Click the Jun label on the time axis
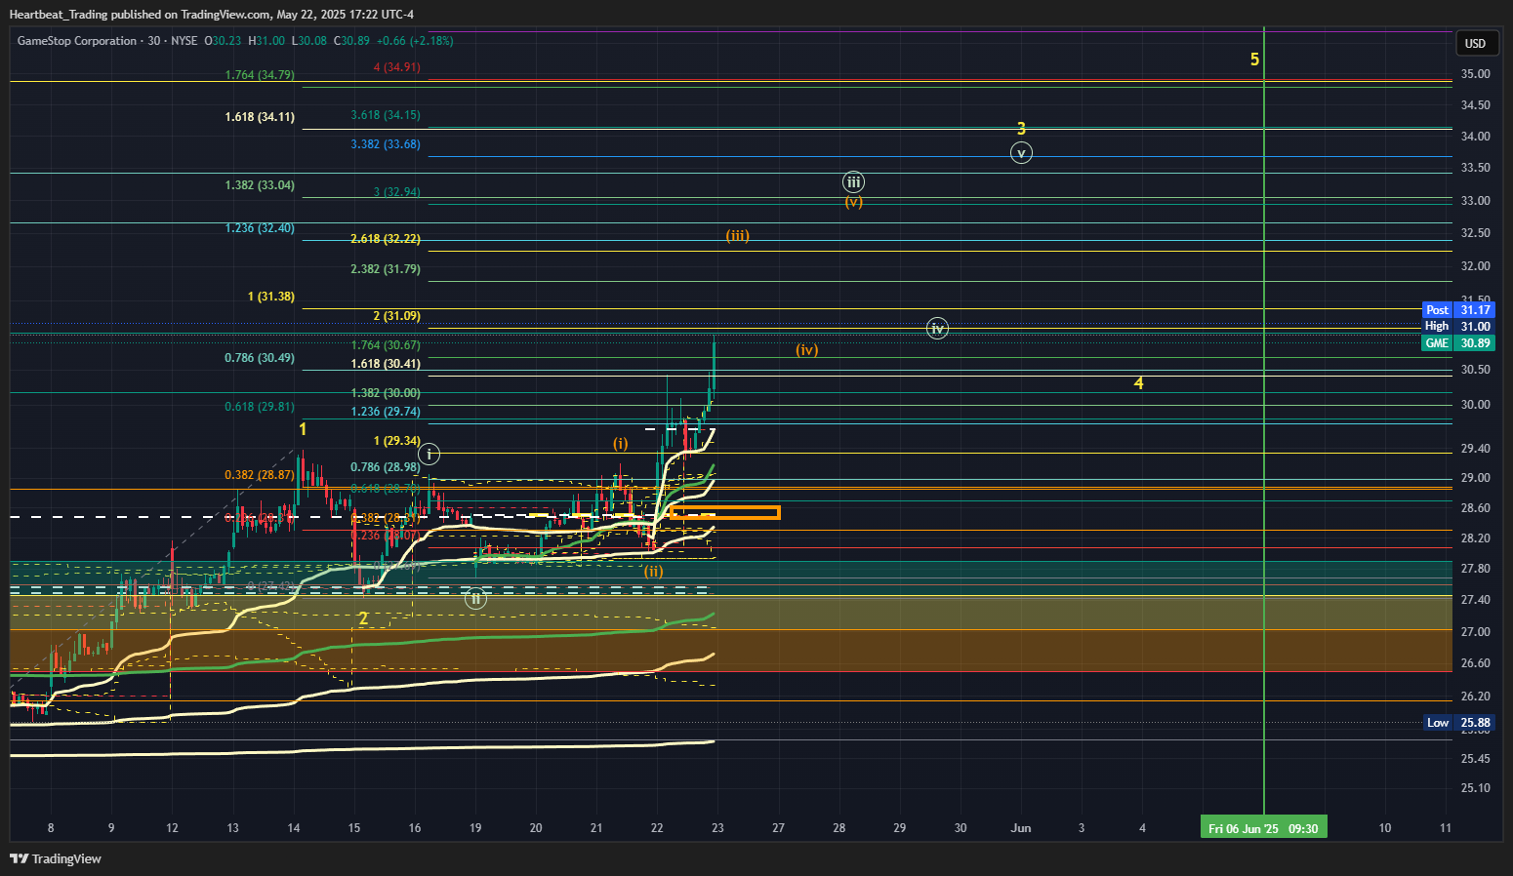 tap(1021, 828)
